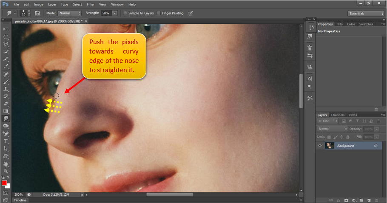Select the Horizontal Type tool
Screen dimensions: 387x203
[x=6, y=141]
